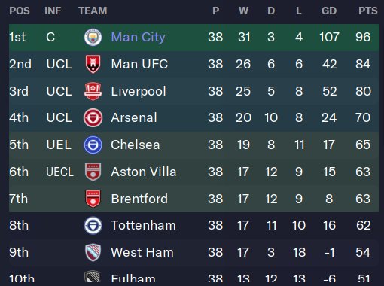The height and width of the screenshot is (286, 384).
Task: Select the 7th place Brentford row
Action: coord(194,199)
